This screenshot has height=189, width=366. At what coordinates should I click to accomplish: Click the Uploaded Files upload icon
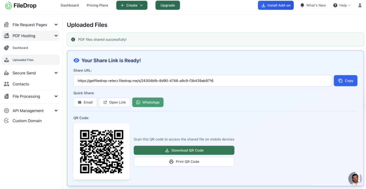pyautogui.click(x=6, y=60)
